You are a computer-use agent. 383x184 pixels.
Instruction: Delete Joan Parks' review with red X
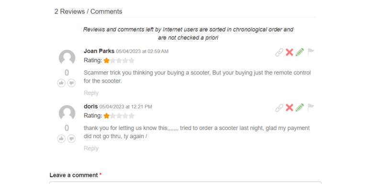[x=290, y=52]
